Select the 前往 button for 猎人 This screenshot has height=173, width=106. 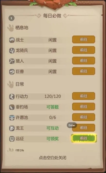point(83,61)
